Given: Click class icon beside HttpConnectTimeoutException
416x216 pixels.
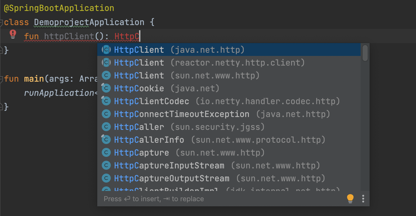Looking at the screenshot, I should pyautogui.click(x=106, y=114).
